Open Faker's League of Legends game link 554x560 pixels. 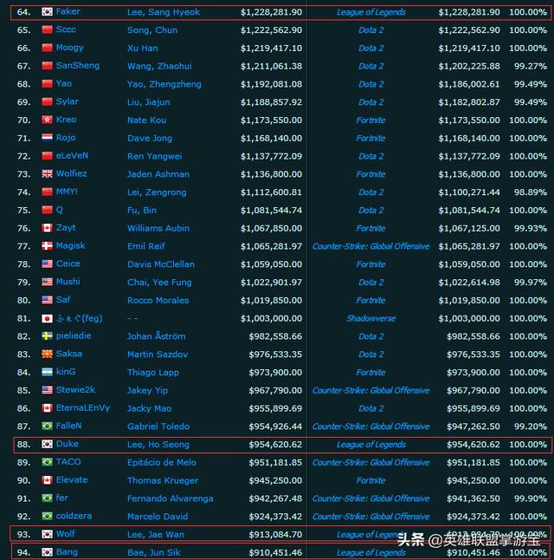tap(371, 12)
